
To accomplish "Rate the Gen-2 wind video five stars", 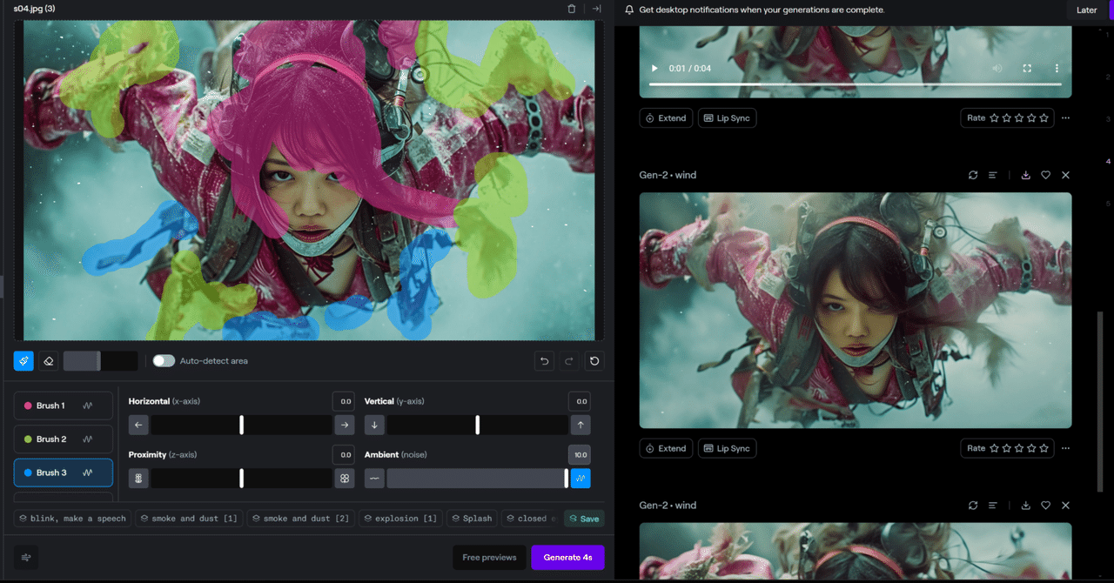I will (x=1044, y=449).
